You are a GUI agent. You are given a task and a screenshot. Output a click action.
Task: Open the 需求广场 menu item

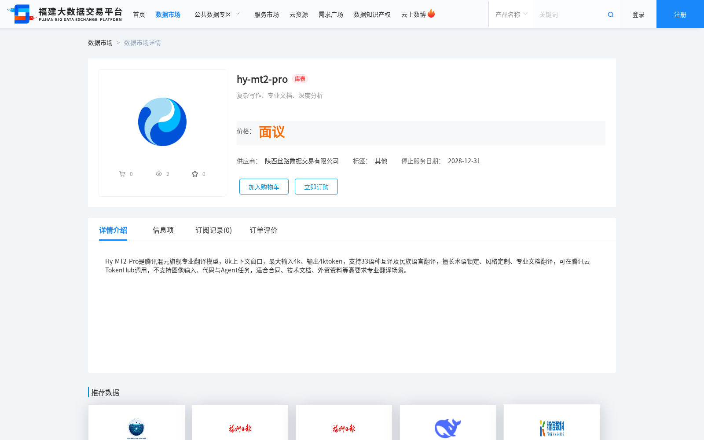click(331, 15)
